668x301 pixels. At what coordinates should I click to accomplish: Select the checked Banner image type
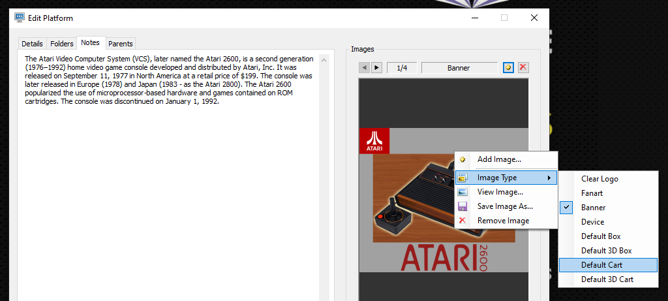coord(609,208)
